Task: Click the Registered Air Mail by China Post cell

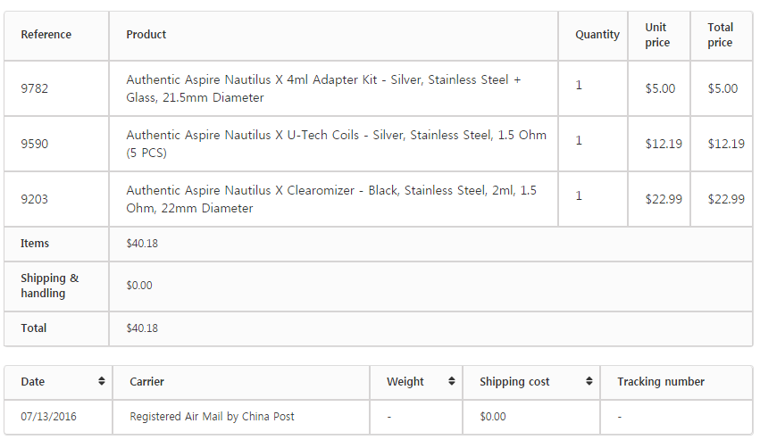Action: coord(212,417)
